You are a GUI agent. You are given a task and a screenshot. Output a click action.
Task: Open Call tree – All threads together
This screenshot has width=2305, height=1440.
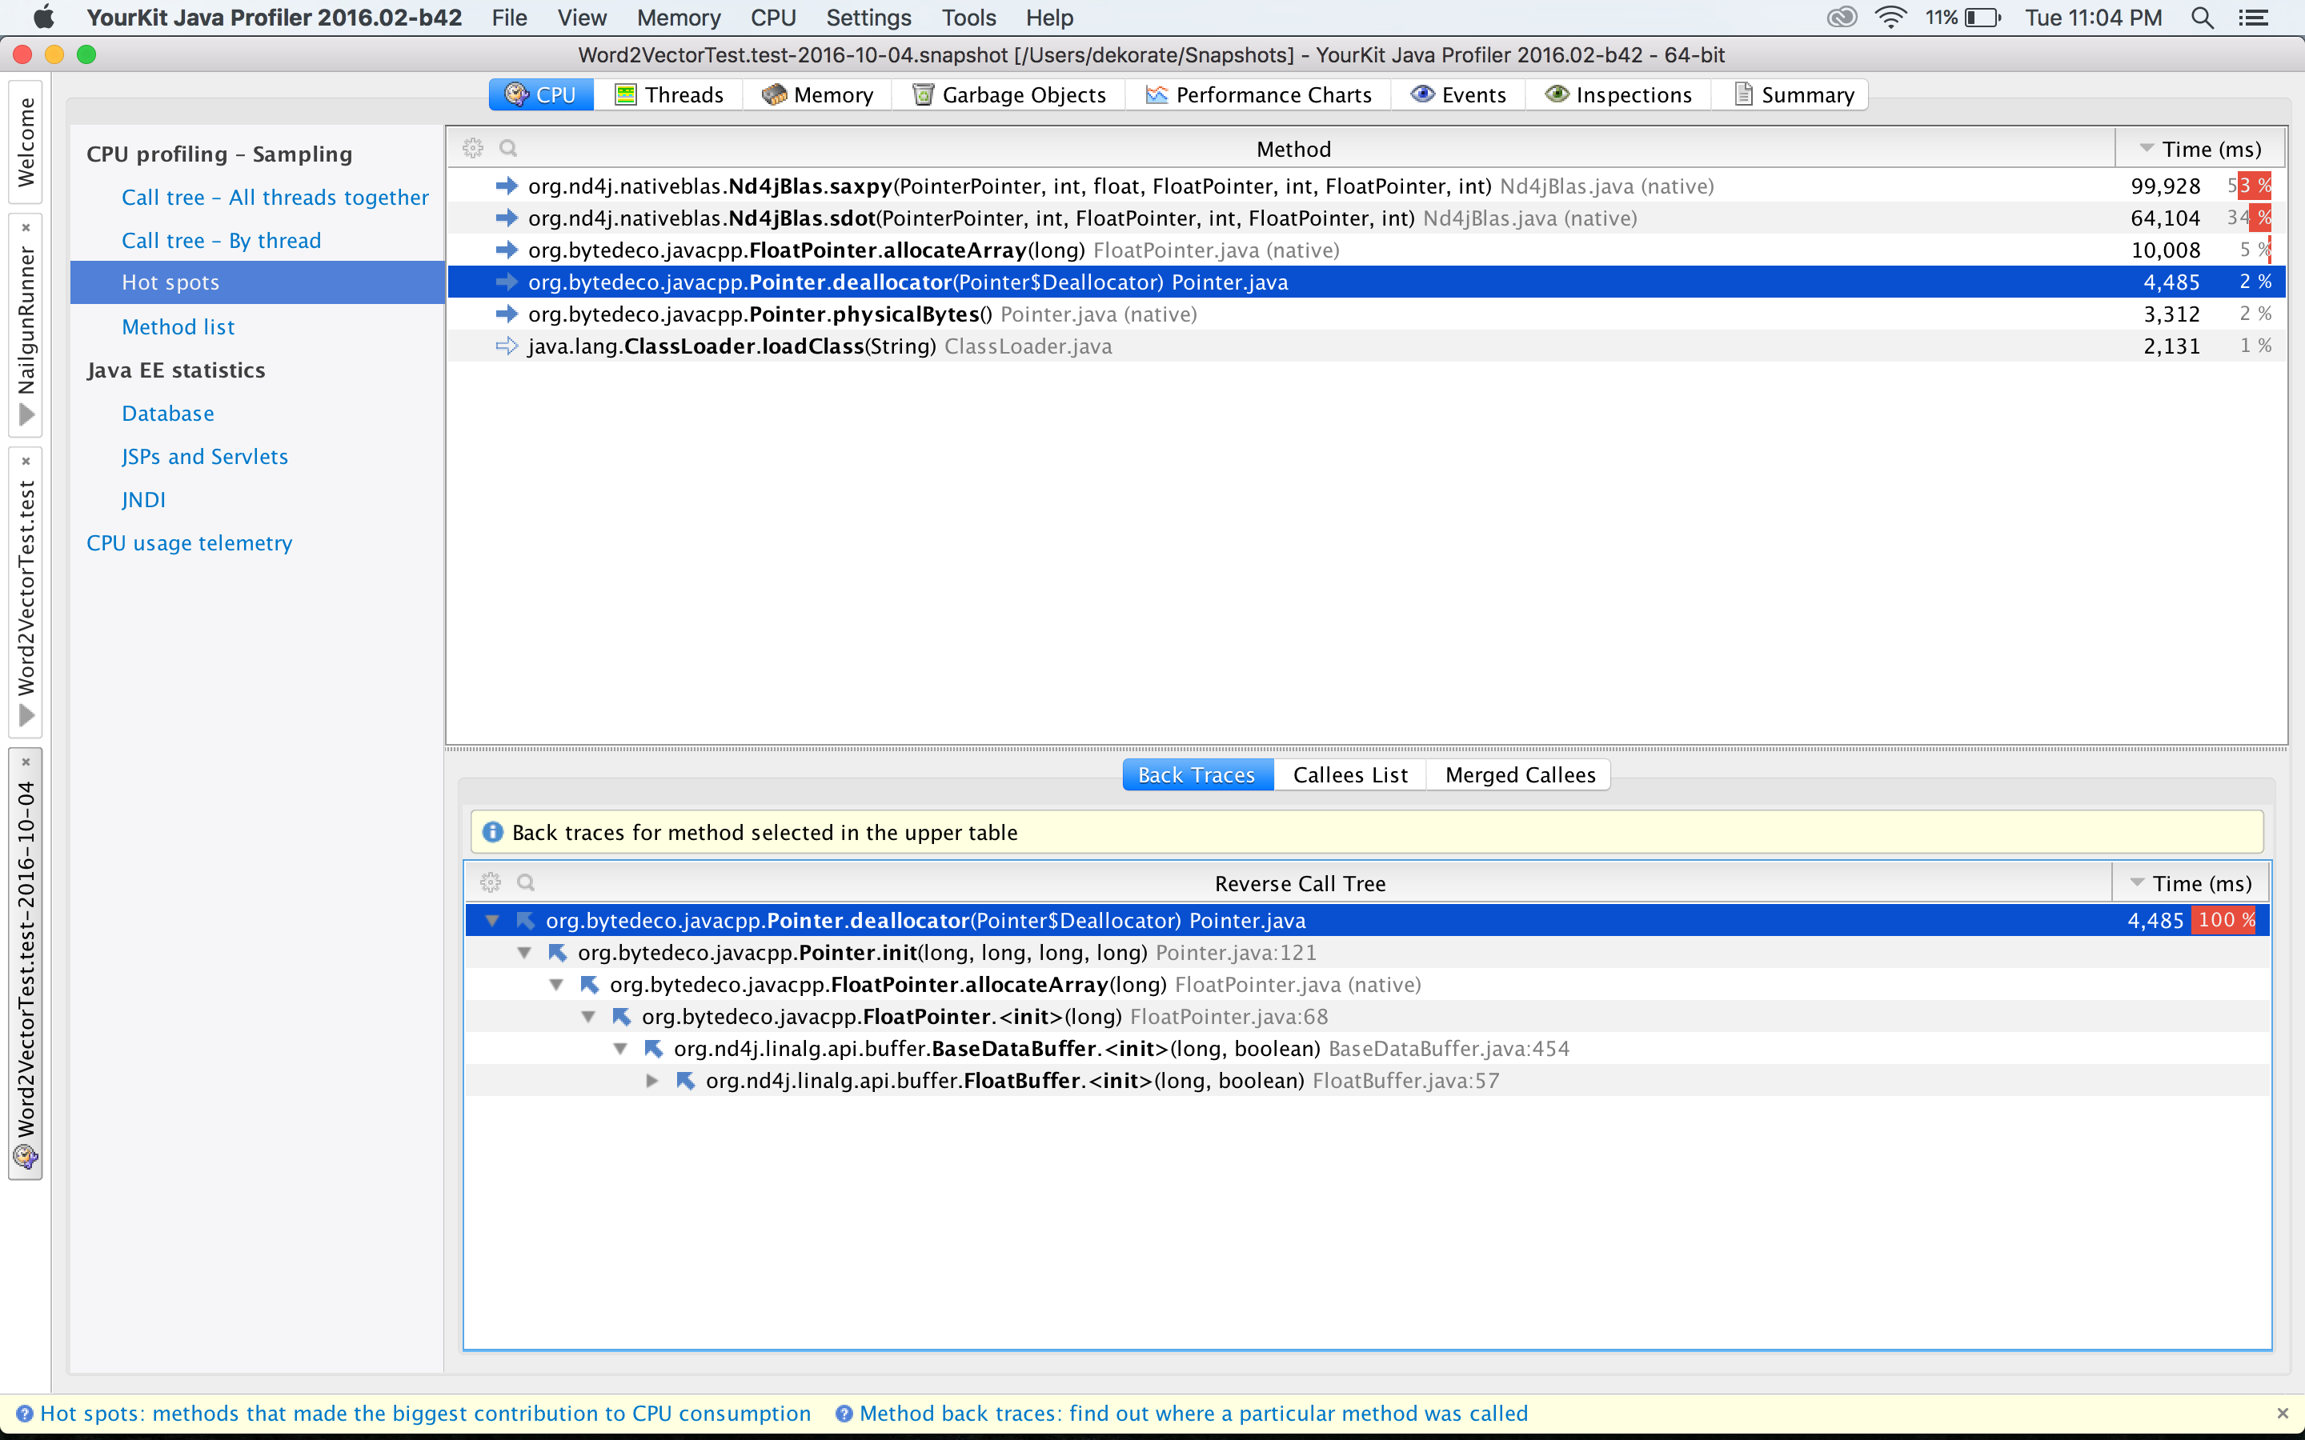(x=275, y=197)
